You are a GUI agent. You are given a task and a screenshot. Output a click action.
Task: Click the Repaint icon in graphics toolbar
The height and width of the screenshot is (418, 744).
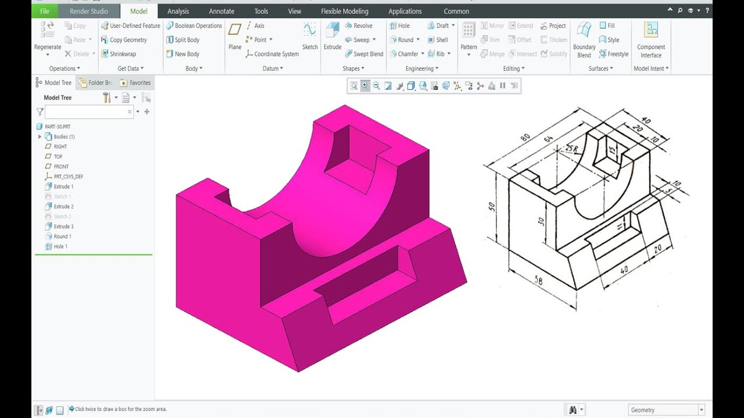pyautogui.click(x=388, y=86)
